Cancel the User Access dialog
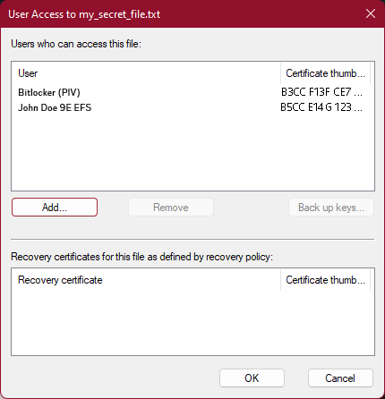385x399 pixels. tap(340, 378)
